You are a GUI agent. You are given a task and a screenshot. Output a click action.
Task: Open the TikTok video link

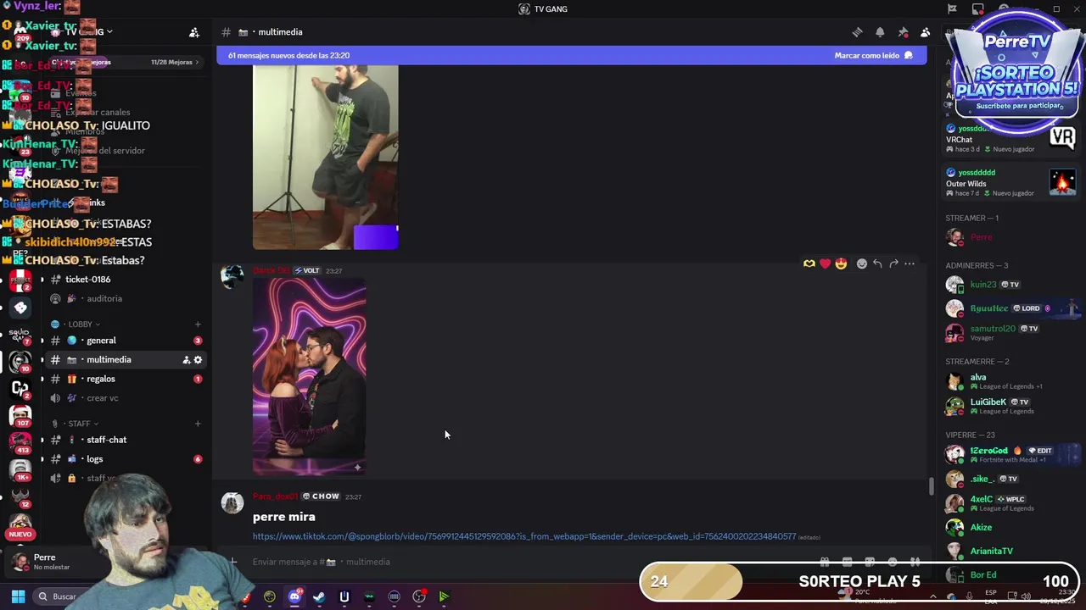pos(524,536)
